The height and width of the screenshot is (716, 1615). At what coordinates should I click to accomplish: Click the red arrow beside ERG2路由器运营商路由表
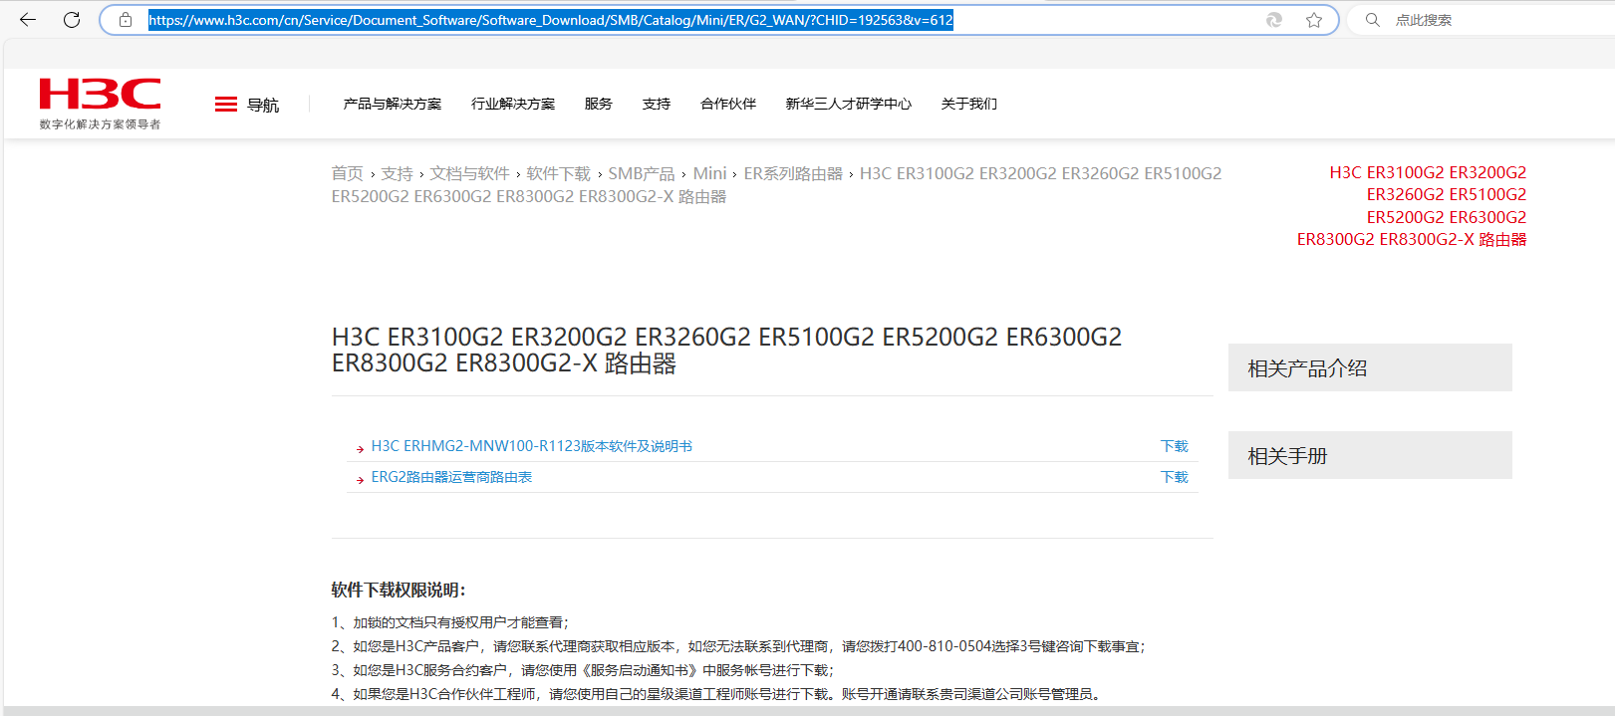[360, 480]
